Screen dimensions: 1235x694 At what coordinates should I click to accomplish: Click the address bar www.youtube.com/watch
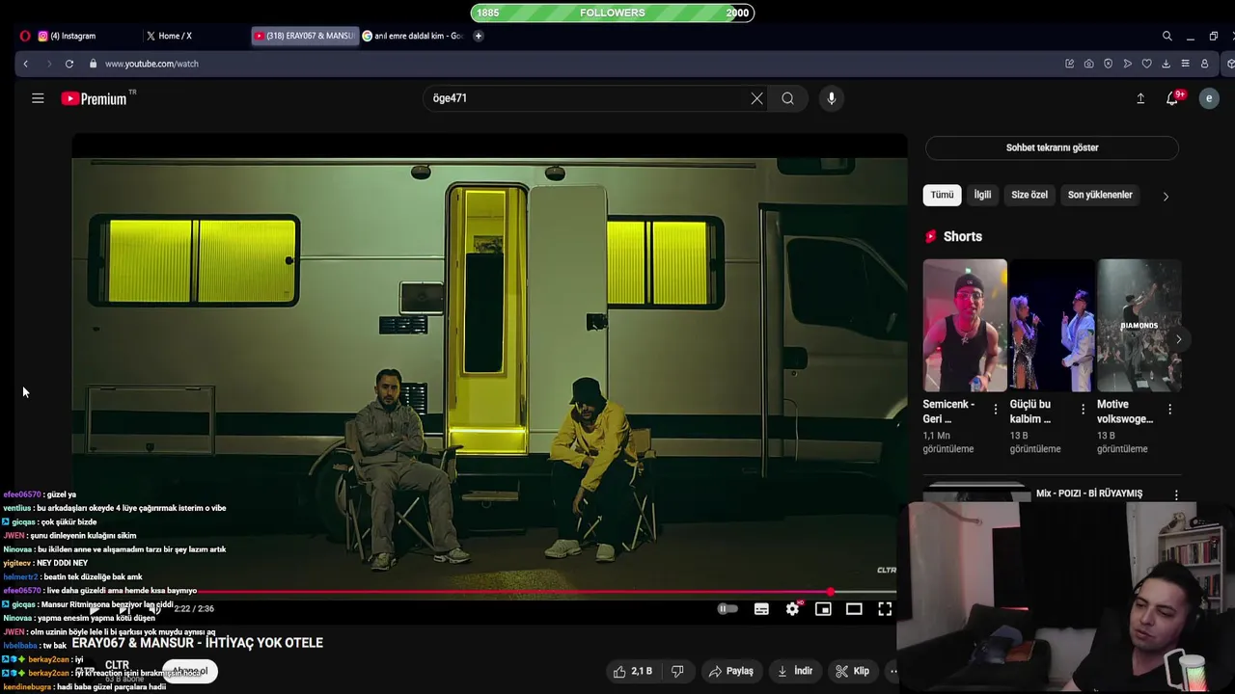[x=151, y=64]
